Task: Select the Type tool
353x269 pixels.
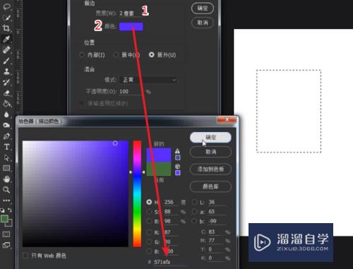Action: 6,147
